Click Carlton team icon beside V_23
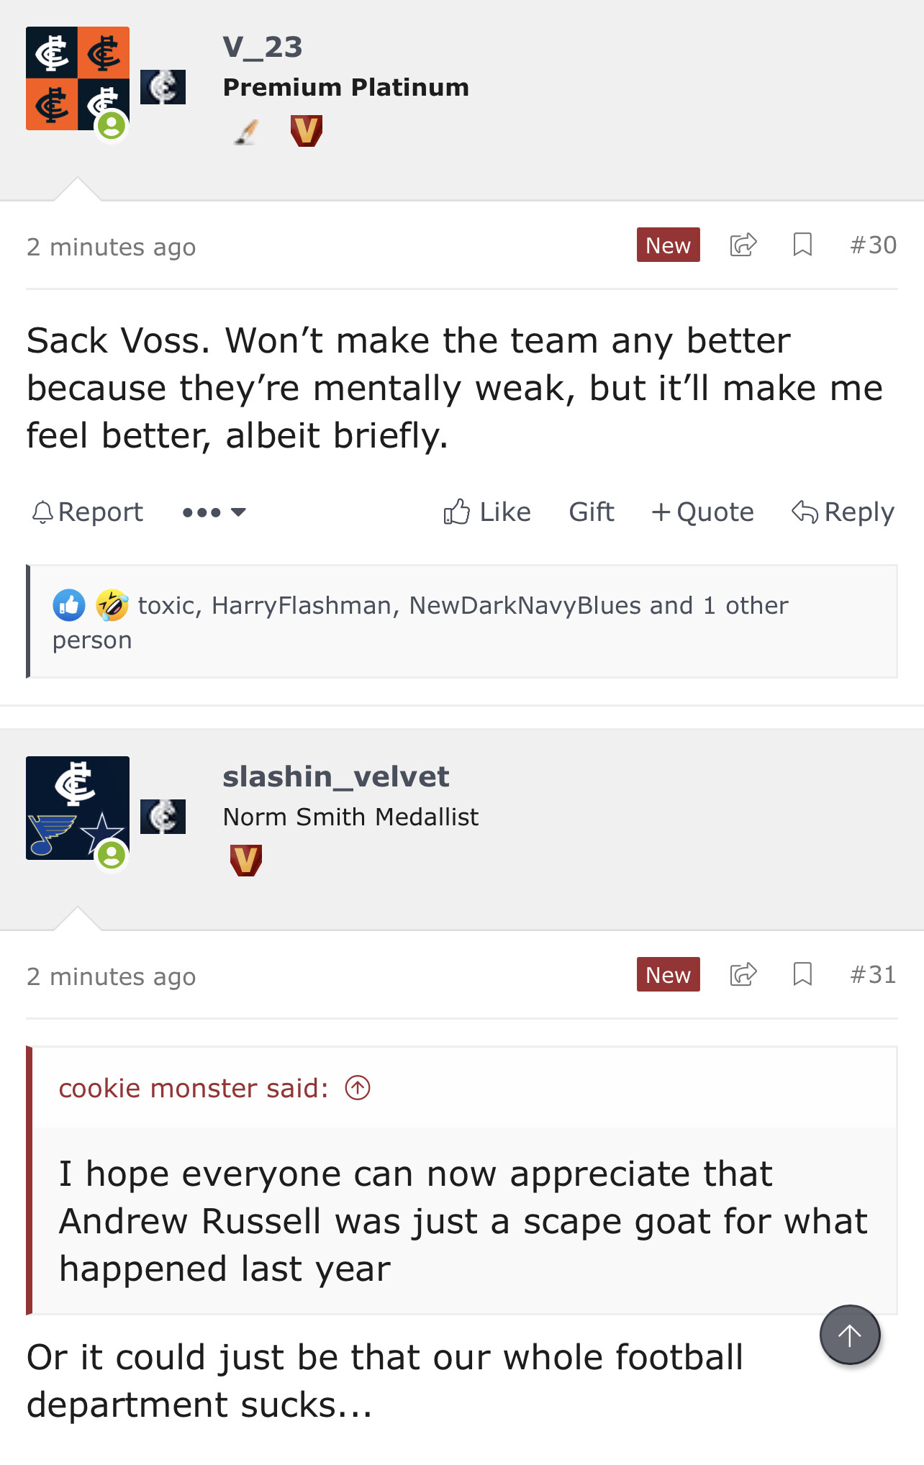Image resolution: width=924 pixels, height=1465 pixels. point(163,87)
